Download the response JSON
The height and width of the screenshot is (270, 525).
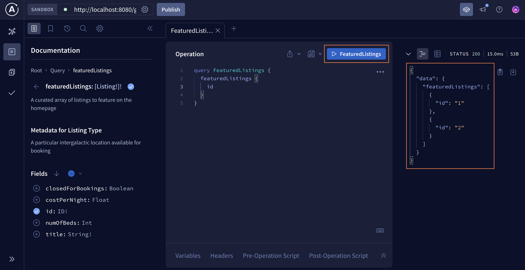[513, 72]
